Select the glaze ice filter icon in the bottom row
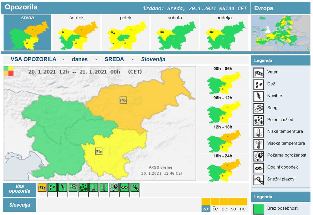 (x=83, y=188)
